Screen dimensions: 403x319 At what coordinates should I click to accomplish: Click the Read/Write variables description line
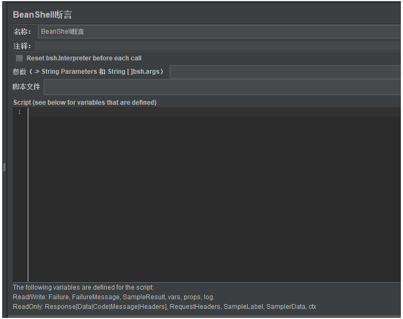pos(114,297)
